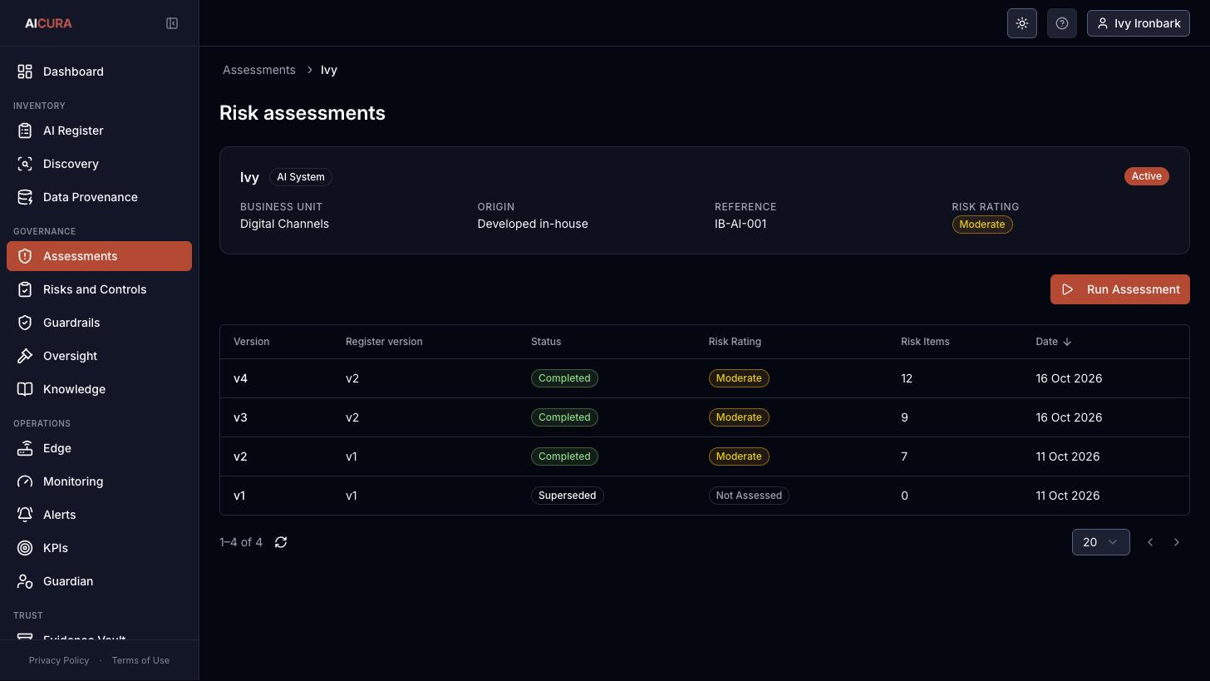Go to AI Register

[x=99, y=131]
